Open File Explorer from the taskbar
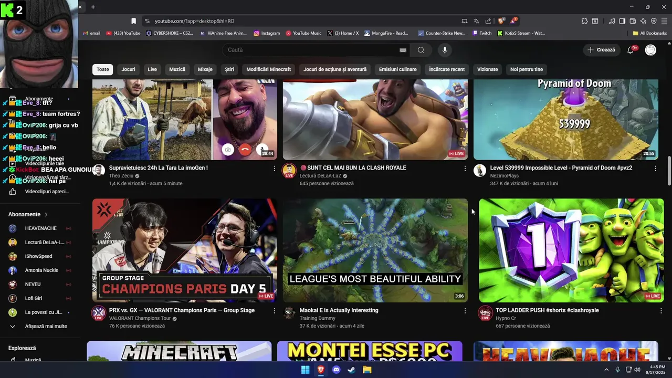This screenshot has height=378, width=672. (x=367, y=370)
